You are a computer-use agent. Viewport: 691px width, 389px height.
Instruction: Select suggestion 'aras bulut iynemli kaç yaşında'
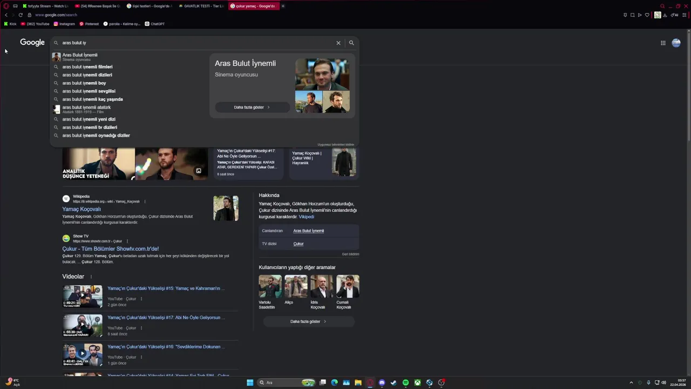pyautogui.click(x=92, y=99)
